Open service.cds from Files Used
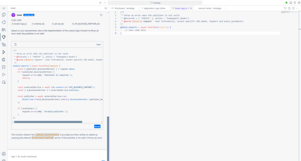The height and width of the screenshot is (161, 301). tap(58, 24)
